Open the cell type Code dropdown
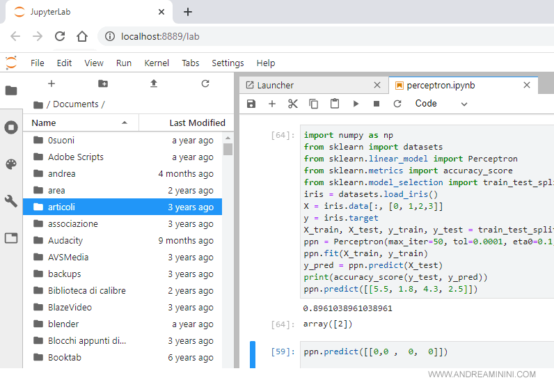 (441, 104)
